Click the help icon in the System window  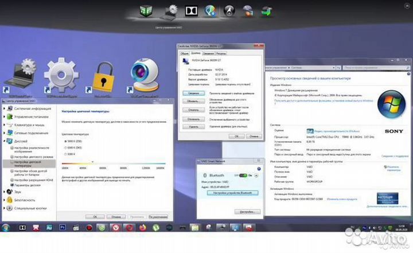(408, 74)
